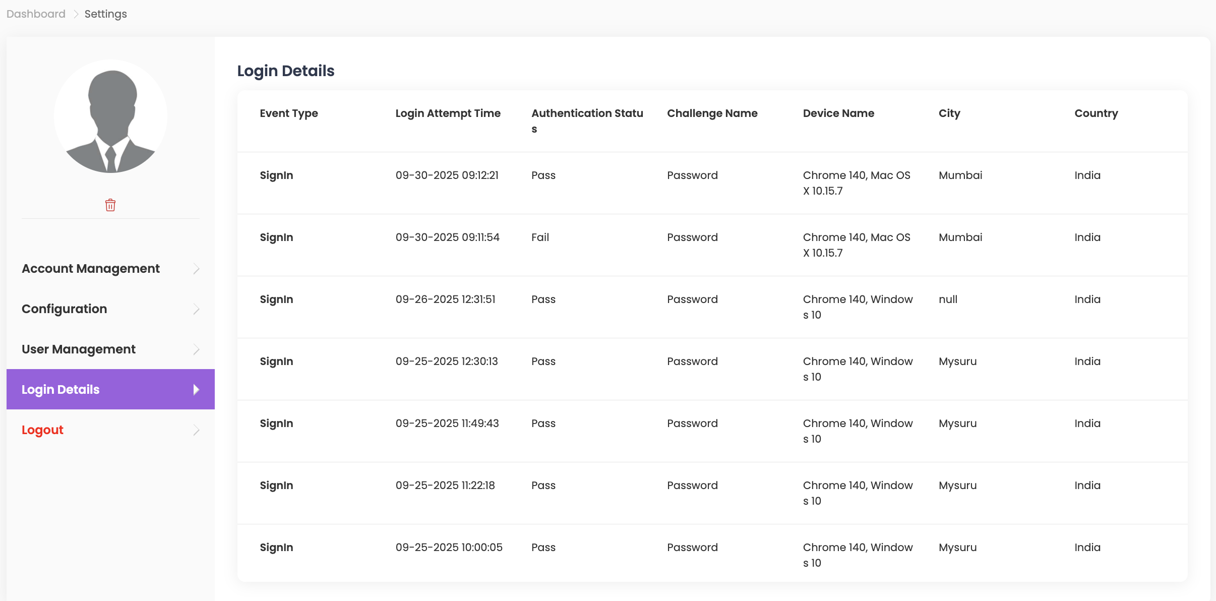This screenshot has width=1216, height=601.
Task: Click the Country column header
Action: (x=1096, y=113)
